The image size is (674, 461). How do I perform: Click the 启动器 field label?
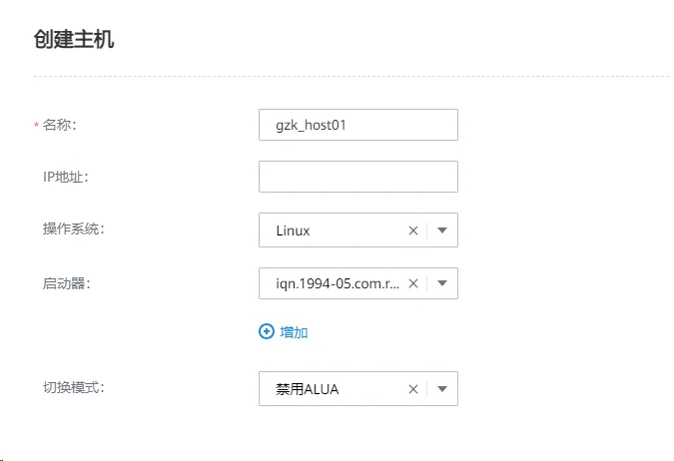pos(60,283)
